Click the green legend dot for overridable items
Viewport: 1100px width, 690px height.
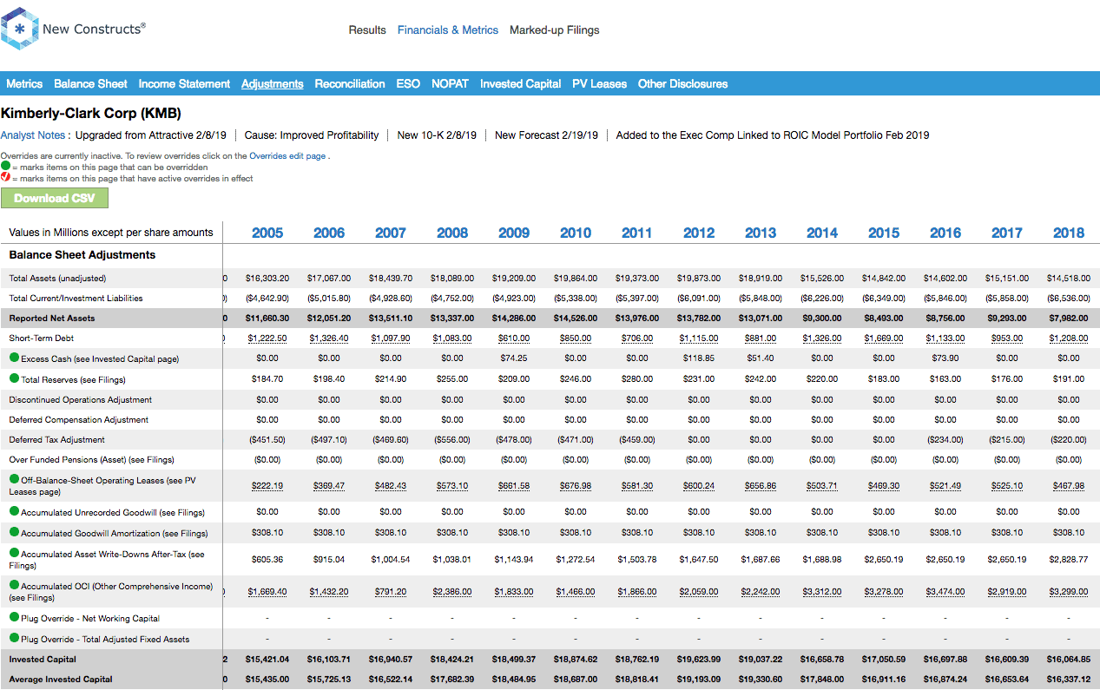click(5, 166)
